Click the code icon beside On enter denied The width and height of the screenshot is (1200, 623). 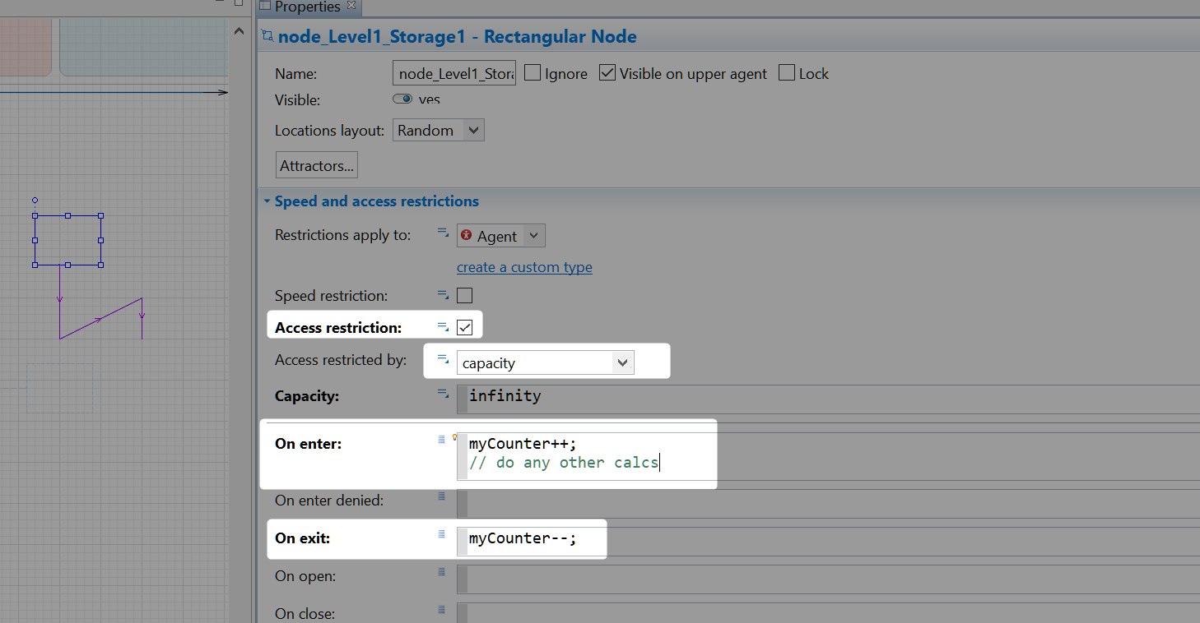[441, 496]
